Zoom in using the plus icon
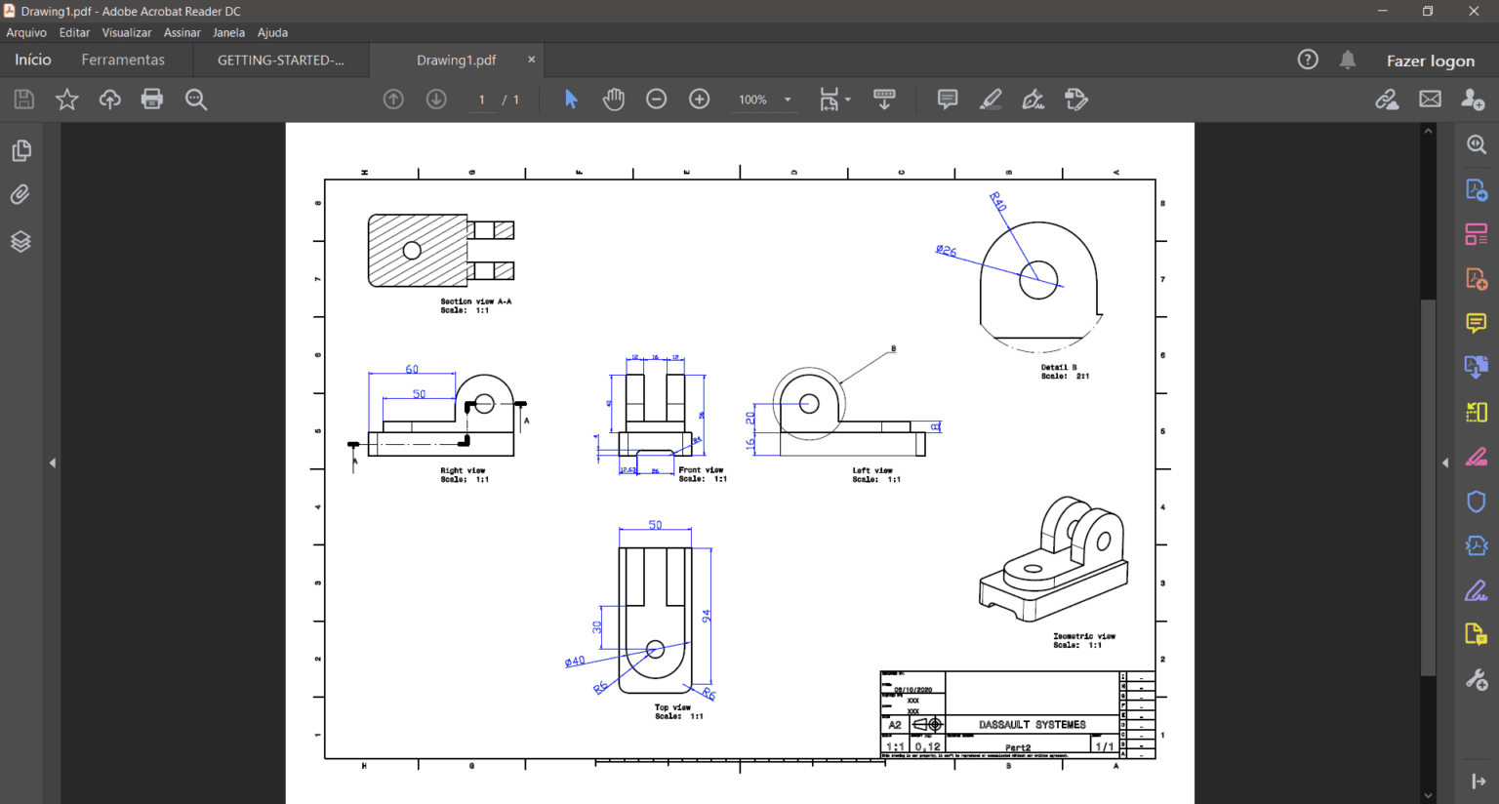 tap(699, 99)
